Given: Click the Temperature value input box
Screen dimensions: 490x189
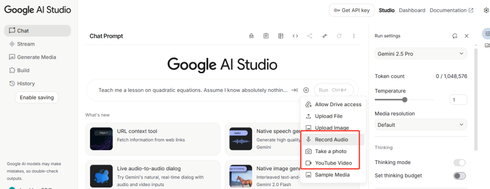Looking at the screenshot, I should [x=458, y=100].
